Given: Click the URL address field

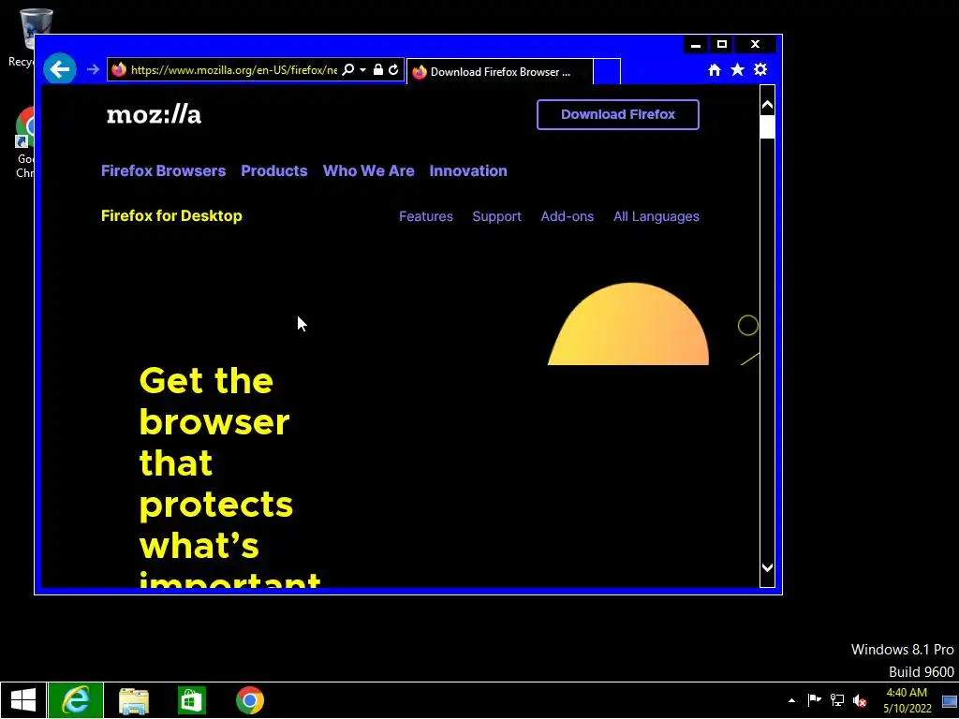Looking at the screenshot, I should (233, 69).
